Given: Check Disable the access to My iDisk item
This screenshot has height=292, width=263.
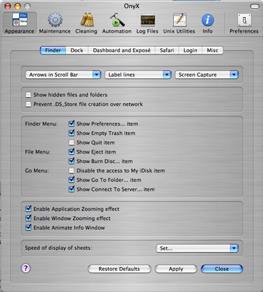Looking at the screenshot, I should click(71, 170).
